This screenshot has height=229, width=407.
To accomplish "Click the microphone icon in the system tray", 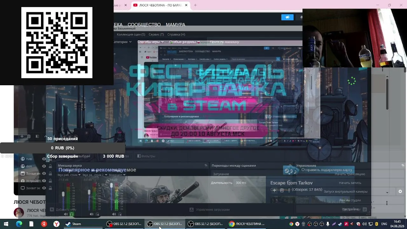I will pyautogui.click(x=328, y=224).
